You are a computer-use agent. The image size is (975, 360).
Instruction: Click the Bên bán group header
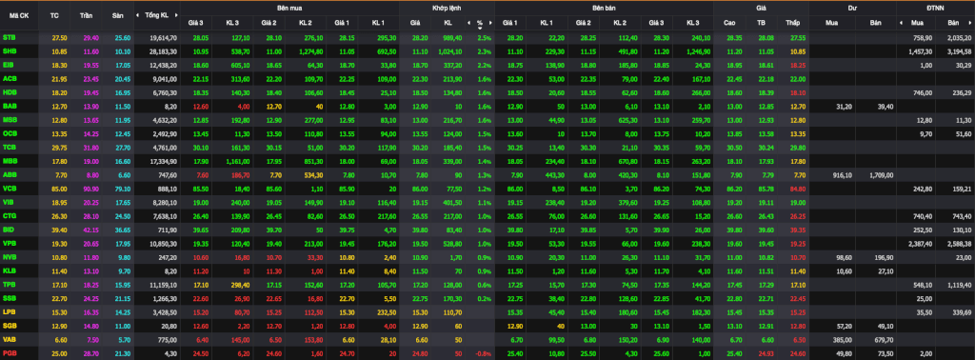[x=604, y=7]
